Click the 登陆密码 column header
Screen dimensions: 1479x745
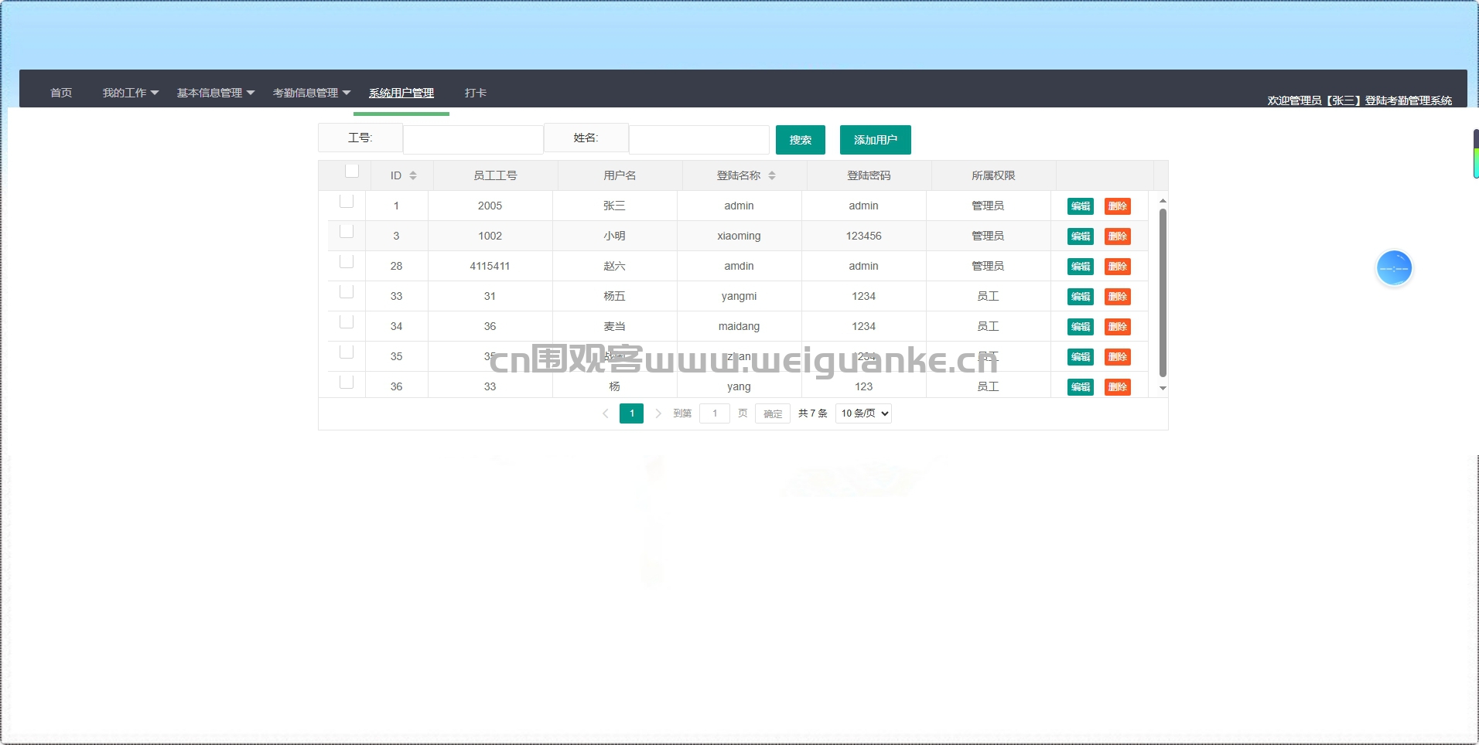pyautogui.click(x=869, y=175)
